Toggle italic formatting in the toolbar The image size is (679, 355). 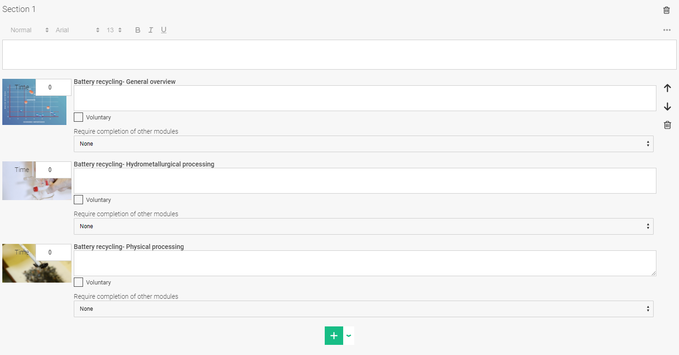[150, 30]
